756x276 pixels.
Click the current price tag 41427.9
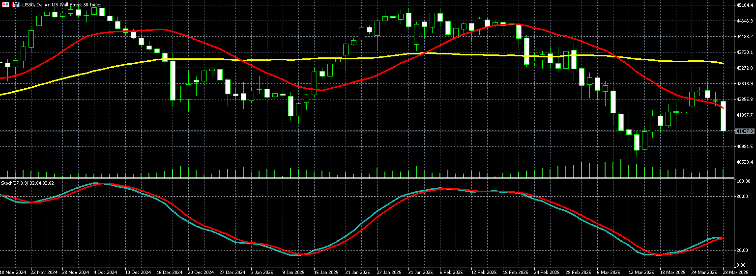745,131
